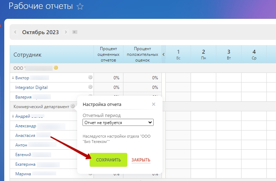The width and height of the screenshot is (276, 181).
Task: Open report settings gear for Виктор
Action: click(x=90, y=78)
